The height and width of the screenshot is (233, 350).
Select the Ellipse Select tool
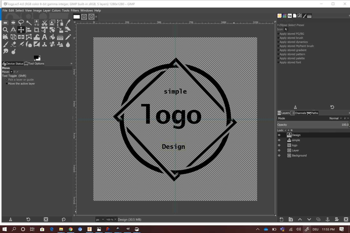[13, 23]
